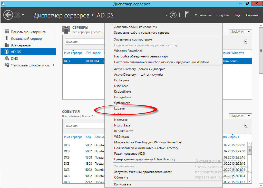Sort events by Код column
This screenshot has width=263, height=188.
88,137
